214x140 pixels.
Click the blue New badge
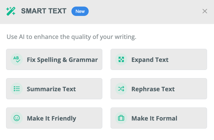[80, 11]
